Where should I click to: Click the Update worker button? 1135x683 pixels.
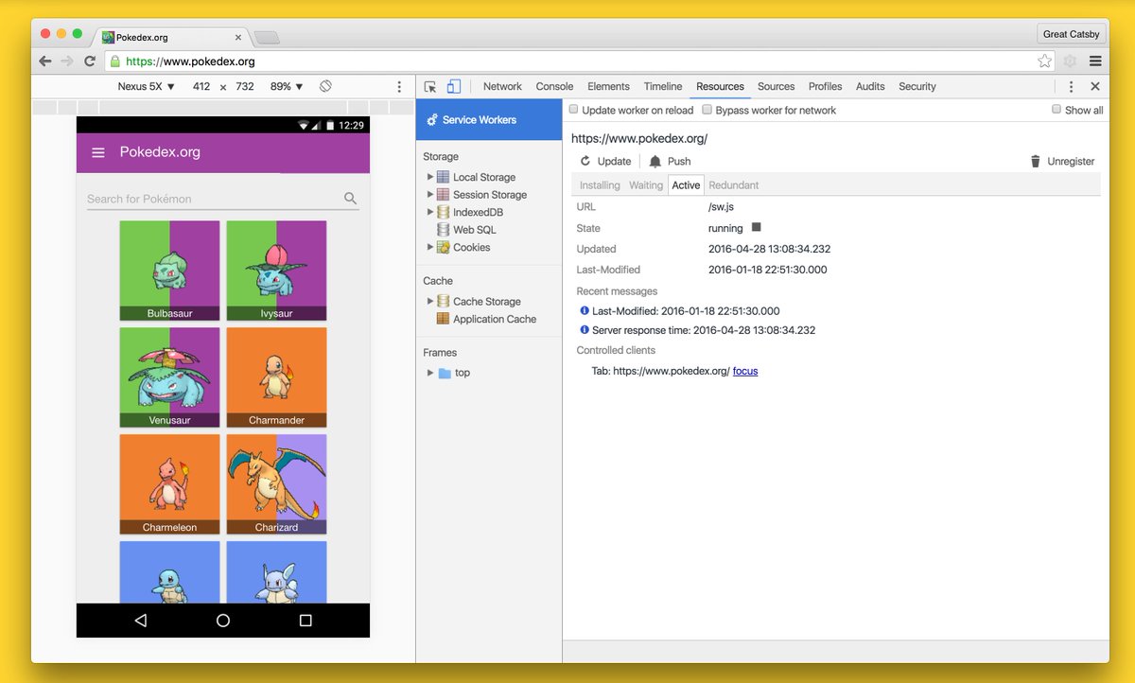605,162
